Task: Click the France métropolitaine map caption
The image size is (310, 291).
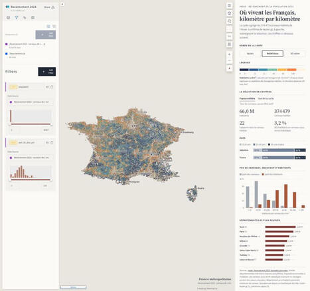Action: [215, 279]
